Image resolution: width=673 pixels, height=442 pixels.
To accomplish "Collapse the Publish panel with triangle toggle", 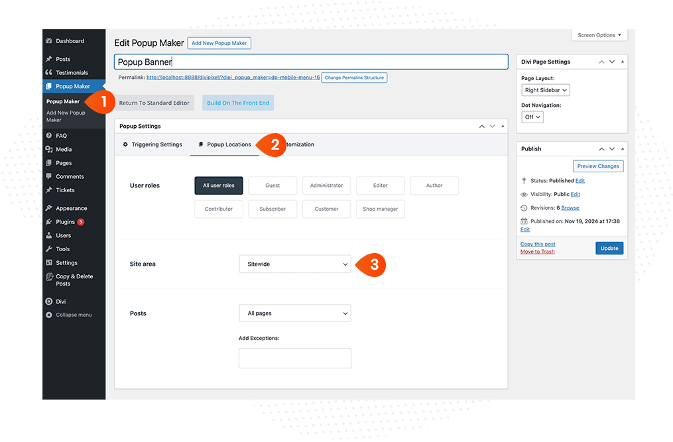I will click(623, 149).
